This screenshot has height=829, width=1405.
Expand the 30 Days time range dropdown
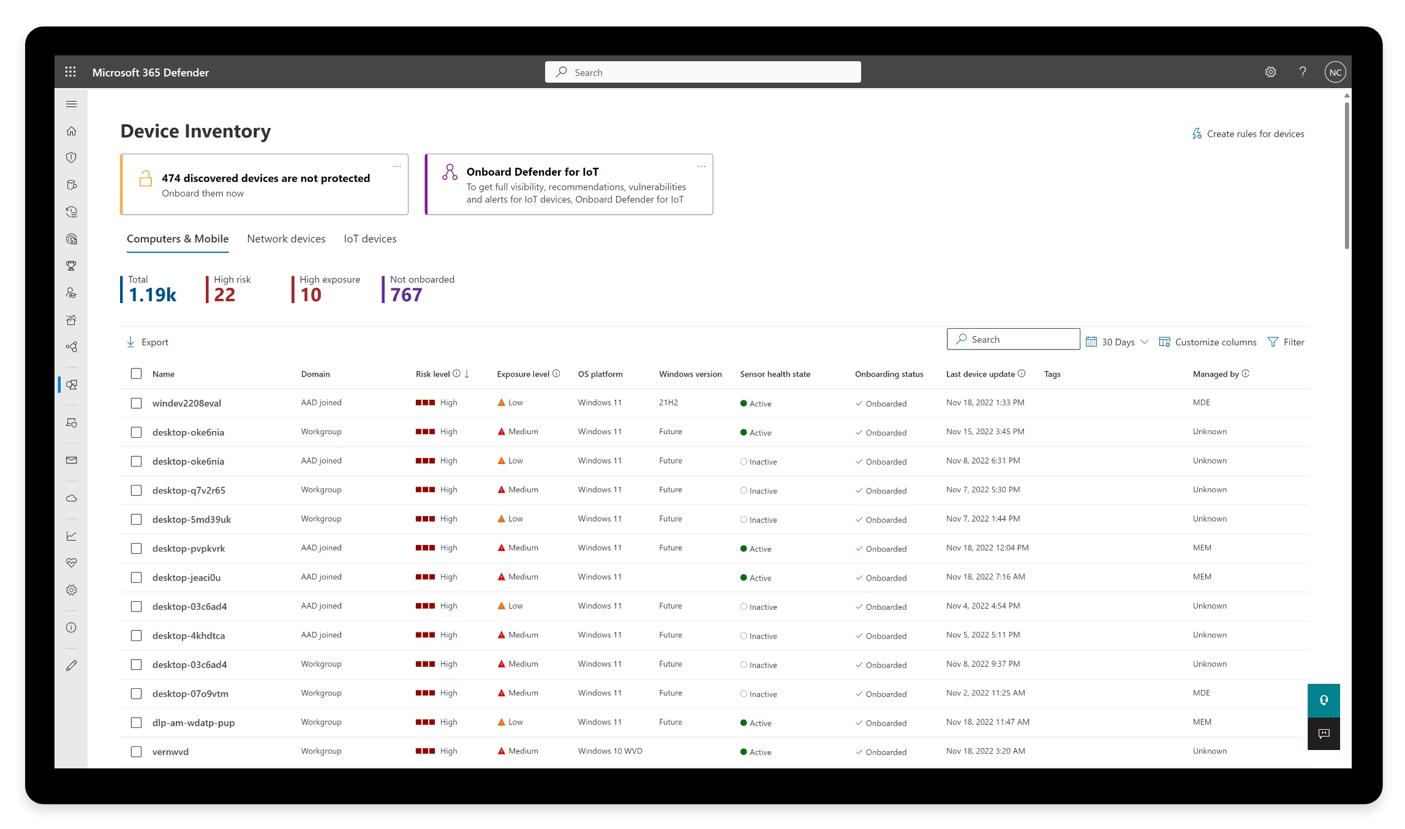[1117, 342]
